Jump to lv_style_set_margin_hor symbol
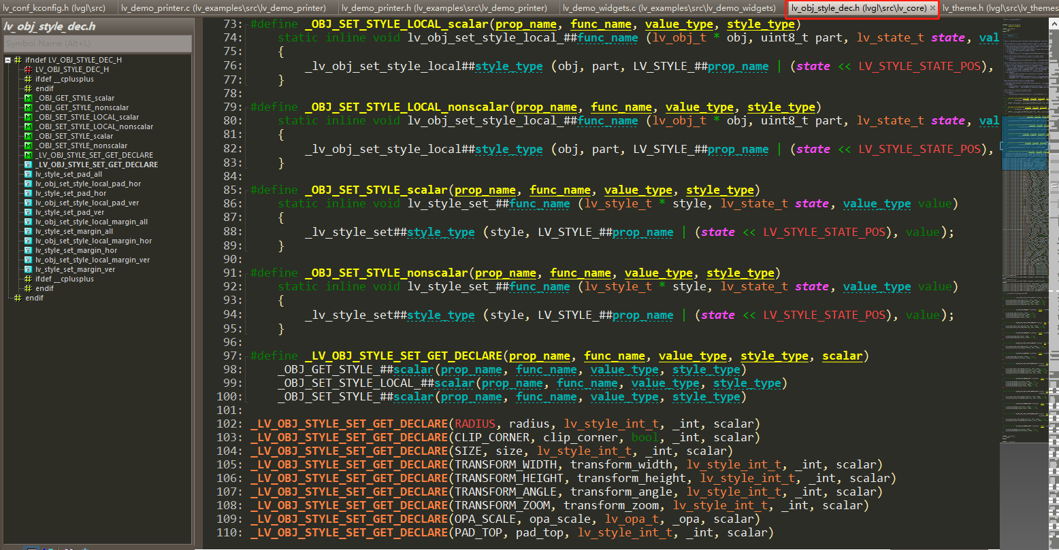The width and height of the screenshot is (1059, 550). click(76, 250)
